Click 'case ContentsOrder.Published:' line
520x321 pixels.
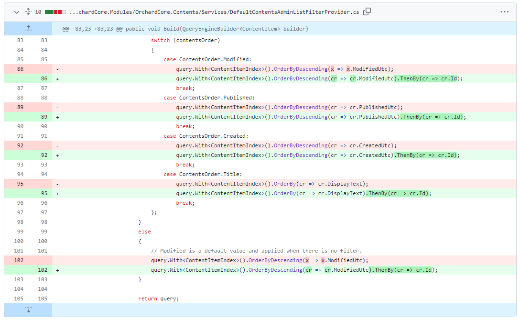(x=209, y=98)
